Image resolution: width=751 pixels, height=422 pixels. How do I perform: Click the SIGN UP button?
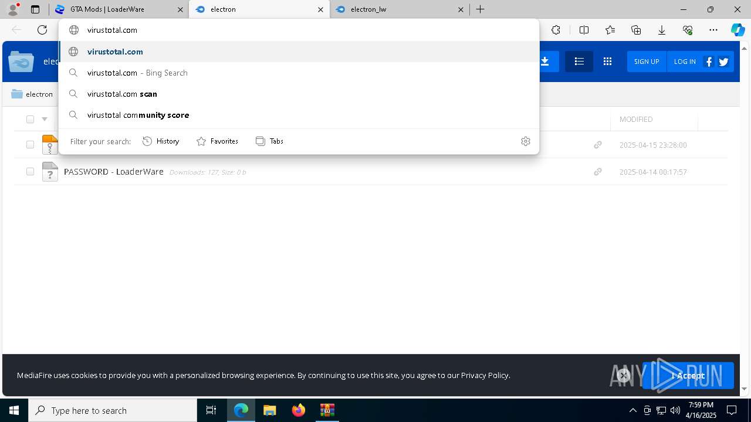(647, 62)
